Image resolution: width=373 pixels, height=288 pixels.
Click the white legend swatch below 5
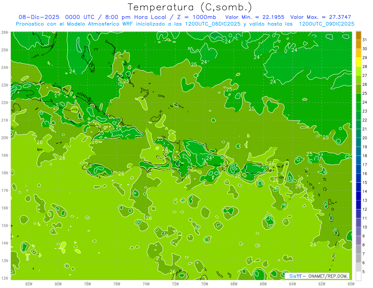(358, 276)
